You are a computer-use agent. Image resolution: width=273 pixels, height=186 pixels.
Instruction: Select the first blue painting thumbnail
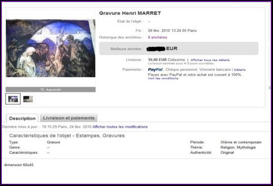pyautogui.click(x=13, y=99)
